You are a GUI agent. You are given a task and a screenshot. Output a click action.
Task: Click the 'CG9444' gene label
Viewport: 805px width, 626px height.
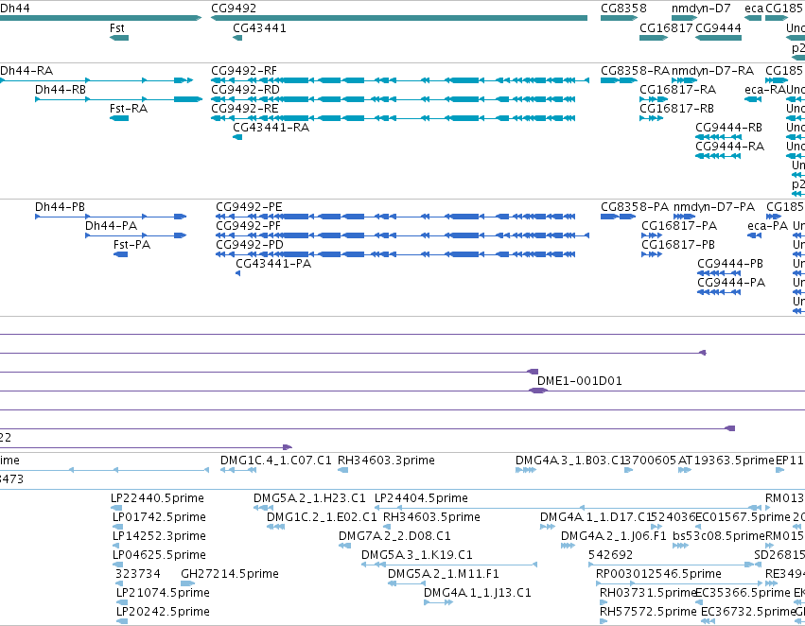click(718, 28)
